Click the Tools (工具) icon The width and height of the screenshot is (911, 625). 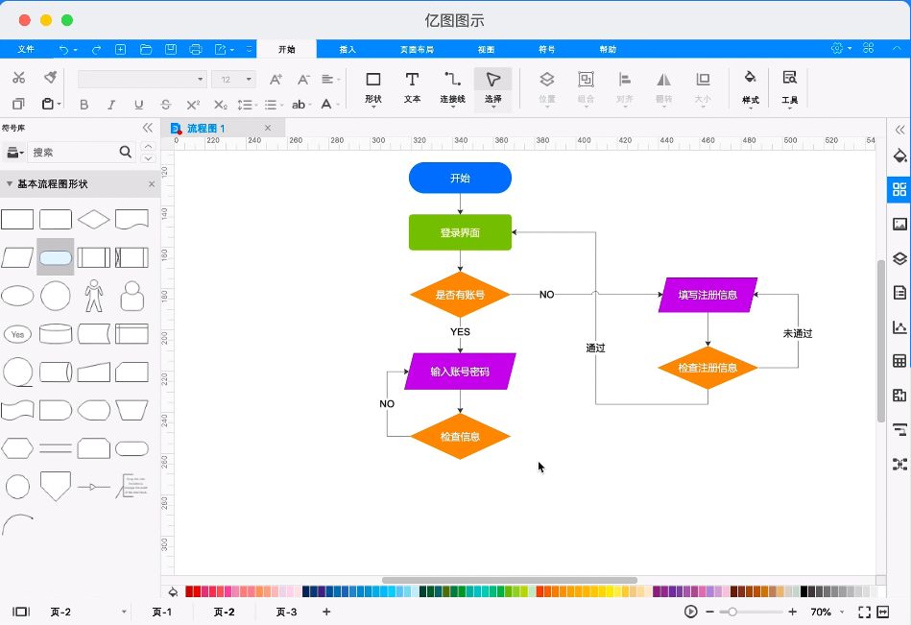point(789,86)
